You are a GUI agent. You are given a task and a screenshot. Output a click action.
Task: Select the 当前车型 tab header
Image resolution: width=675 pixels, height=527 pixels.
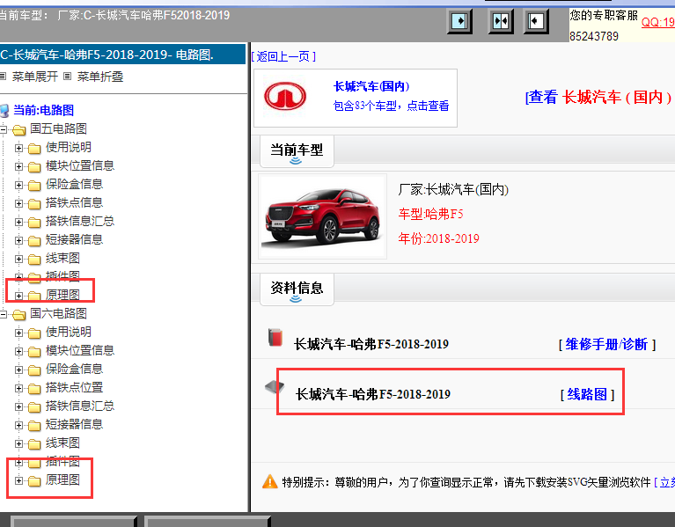tap(297, 150)
